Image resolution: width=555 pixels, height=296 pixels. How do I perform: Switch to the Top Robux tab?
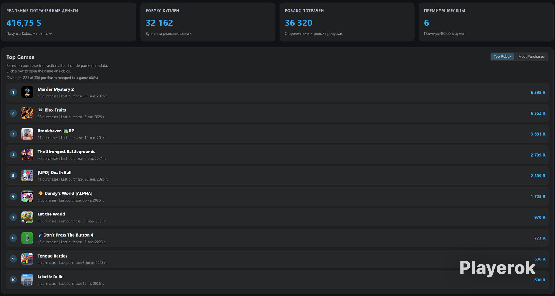[502, 57]
